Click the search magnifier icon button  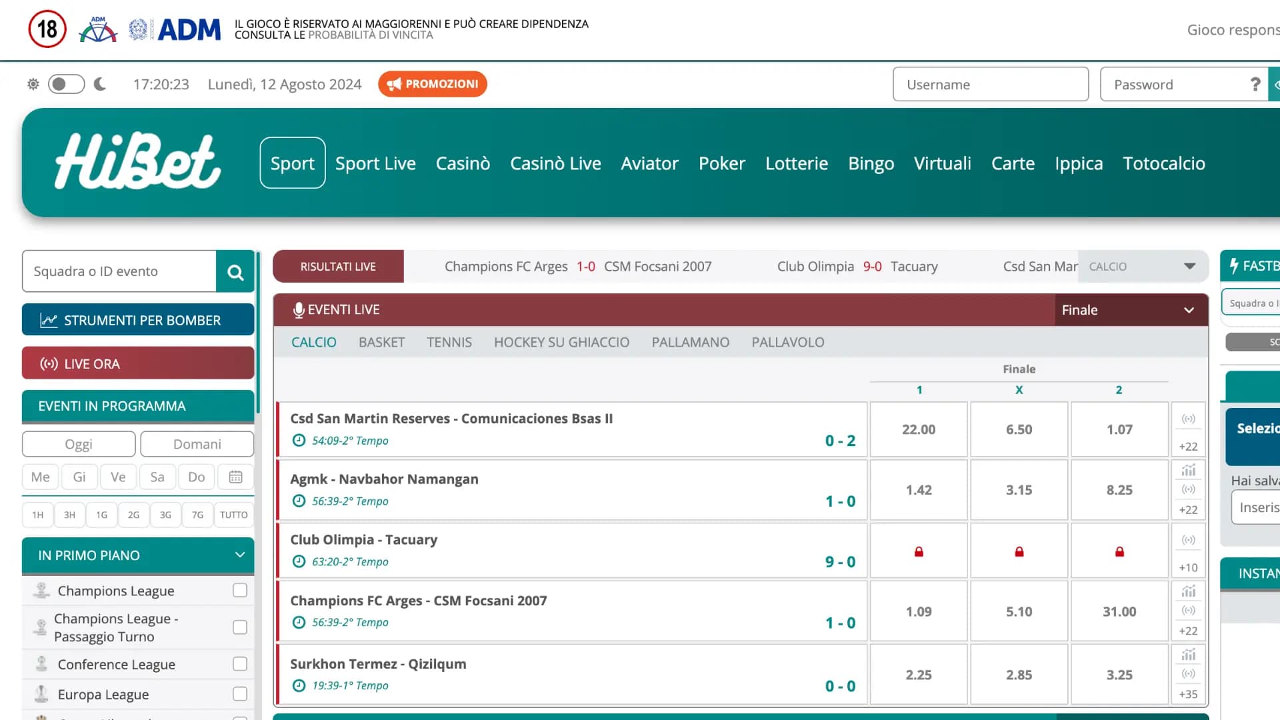235,271
